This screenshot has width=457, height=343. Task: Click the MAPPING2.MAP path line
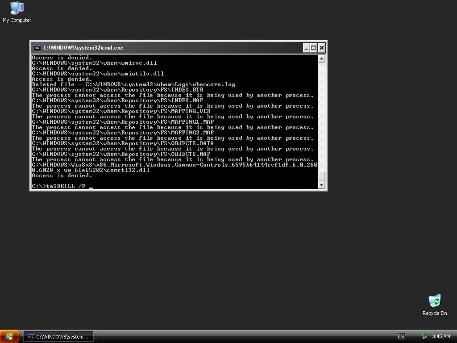point(123,133)
